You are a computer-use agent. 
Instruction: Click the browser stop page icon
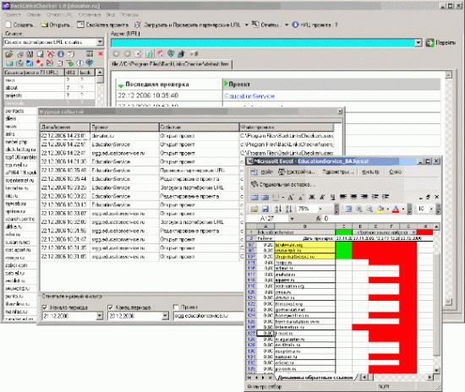[x=138, y=54]
